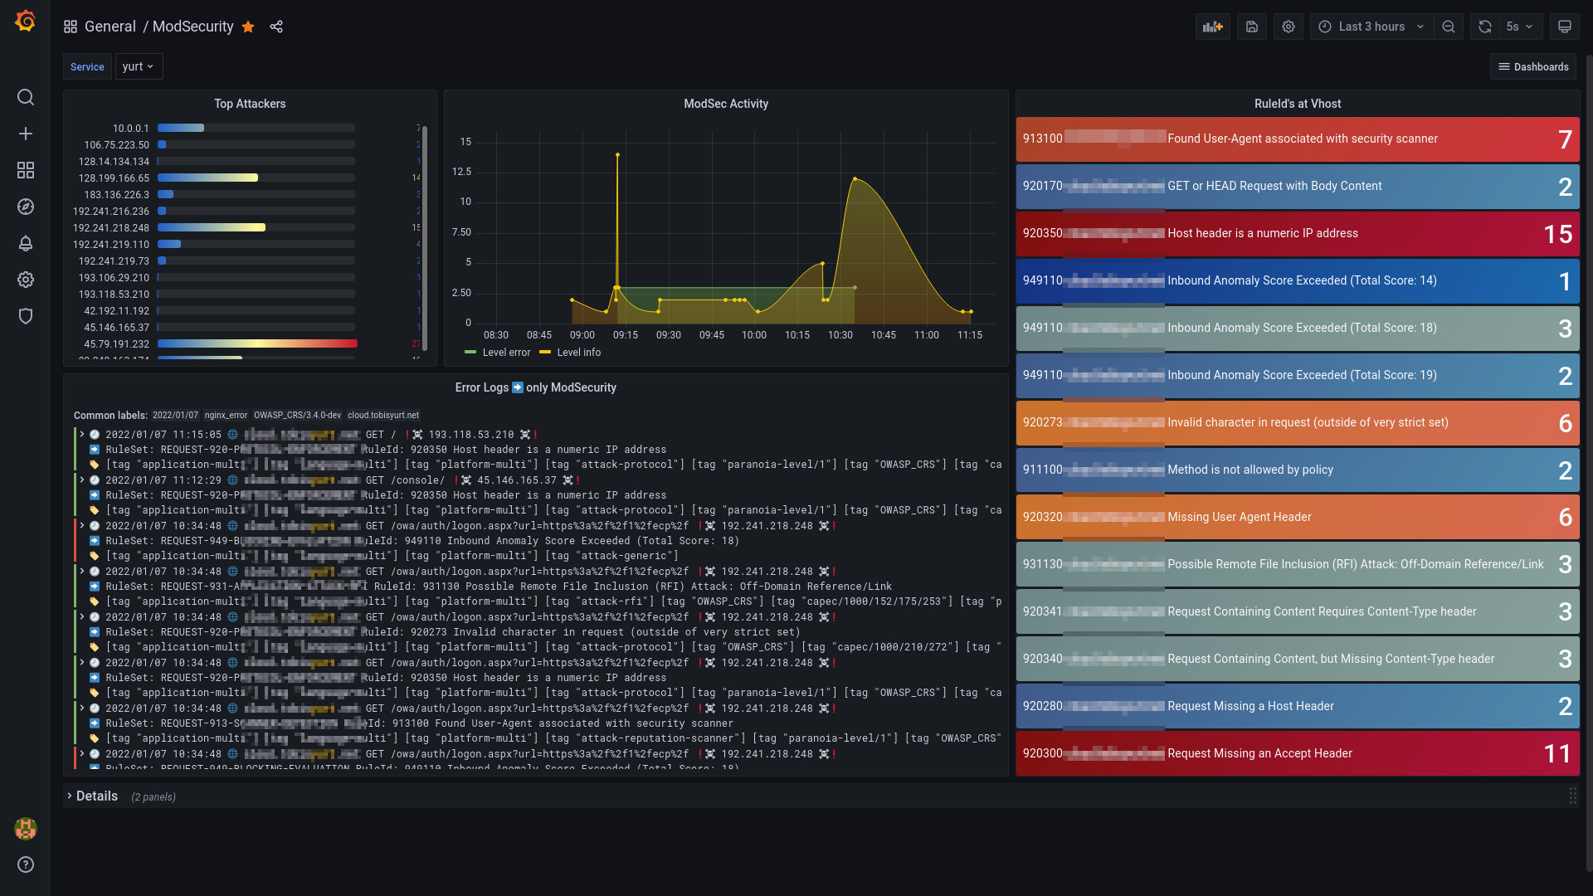Open the Dashboards links button
1593x896 pixels.
[1533, 66]
